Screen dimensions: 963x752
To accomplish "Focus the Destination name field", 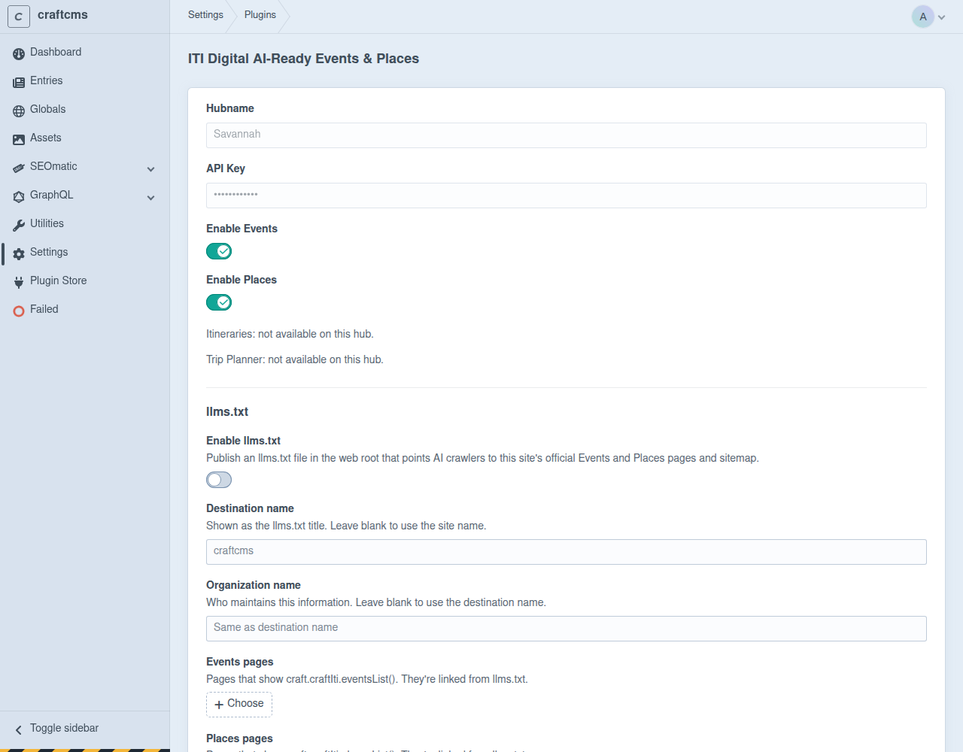I will pyautogui.click(x=567, y=552).
